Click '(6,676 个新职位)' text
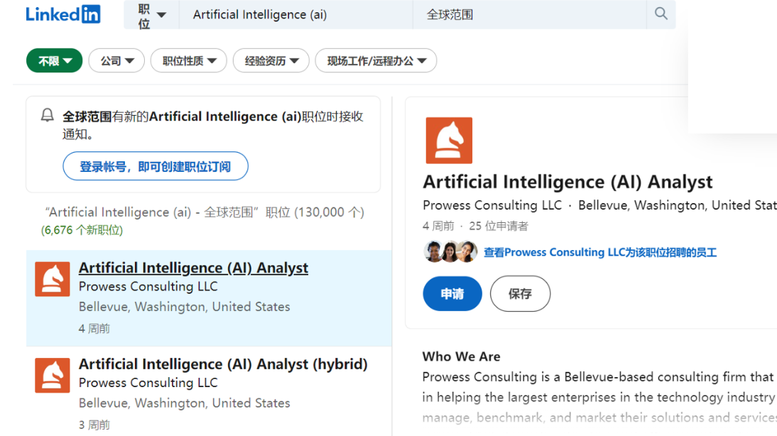Screen dimensions: 777x436 (82, 230)
